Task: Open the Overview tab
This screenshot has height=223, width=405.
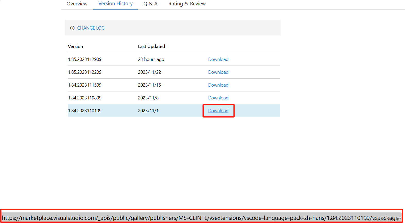Action: (77, 4)
